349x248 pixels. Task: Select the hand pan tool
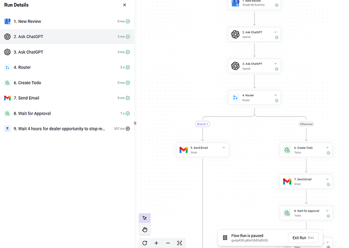point(145,229)
